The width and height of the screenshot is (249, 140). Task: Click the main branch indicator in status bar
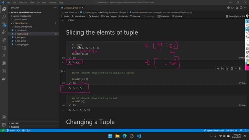pos(11,131)
